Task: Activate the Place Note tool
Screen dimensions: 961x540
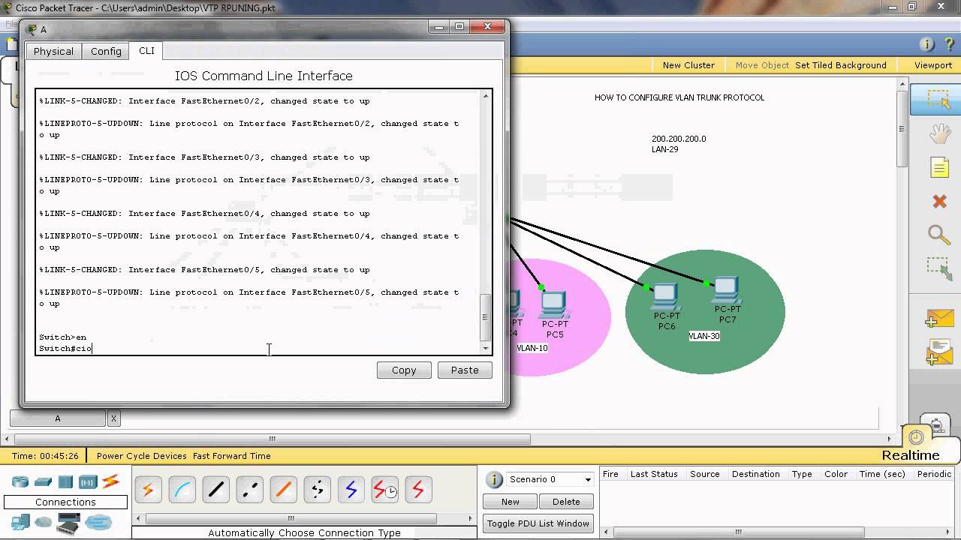Action: click(x=939, y=167)
